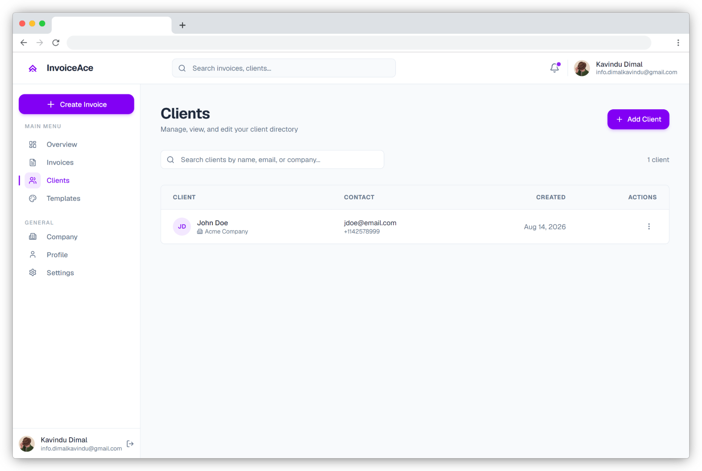The width and height of the screenshot is (702, 471).
Task: Reload the browser page
Action: [56, 43]
